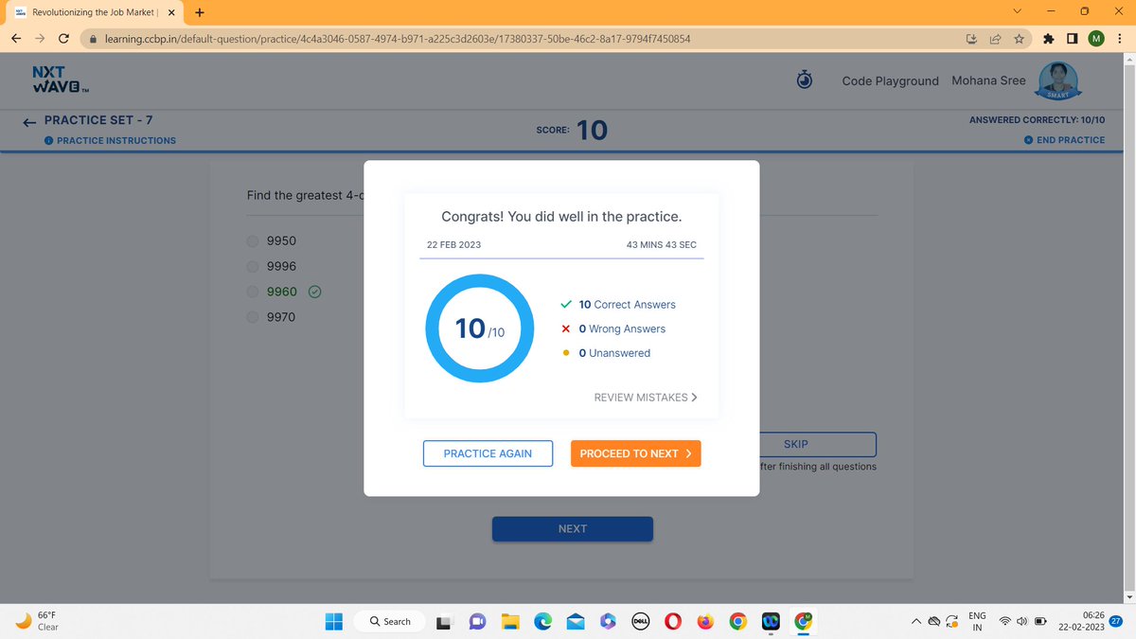Open the Wi-Fi network tray icon
1136x639 pixels.
click(1006, 622)
